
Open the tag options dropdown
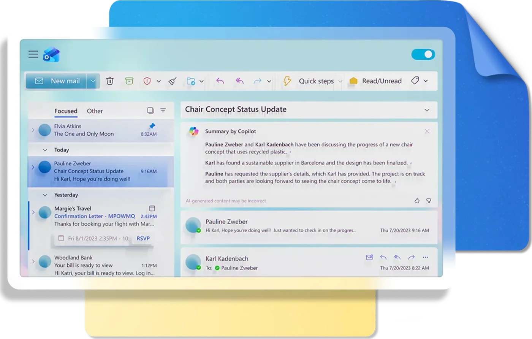pos(426,81)
